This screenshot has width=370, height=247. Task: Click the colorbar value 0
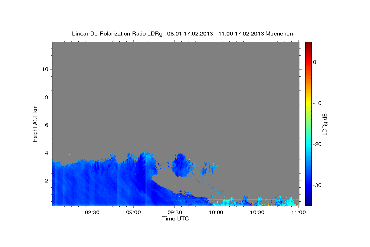coord(315,62)
